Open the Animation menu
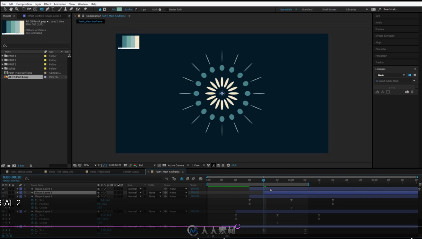This screenshot has width=422, height=239. [60, 4]
